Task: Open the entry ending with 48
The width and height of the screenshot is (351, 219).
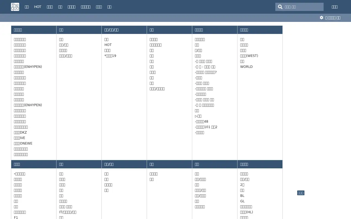Action: [x=202, y=122]
